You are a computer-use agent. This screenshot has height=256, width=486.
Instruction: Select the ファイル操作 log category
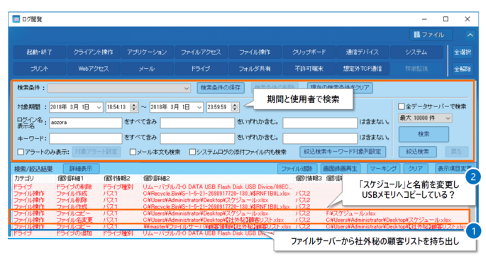pyautogui.click(x=255, y=52)
